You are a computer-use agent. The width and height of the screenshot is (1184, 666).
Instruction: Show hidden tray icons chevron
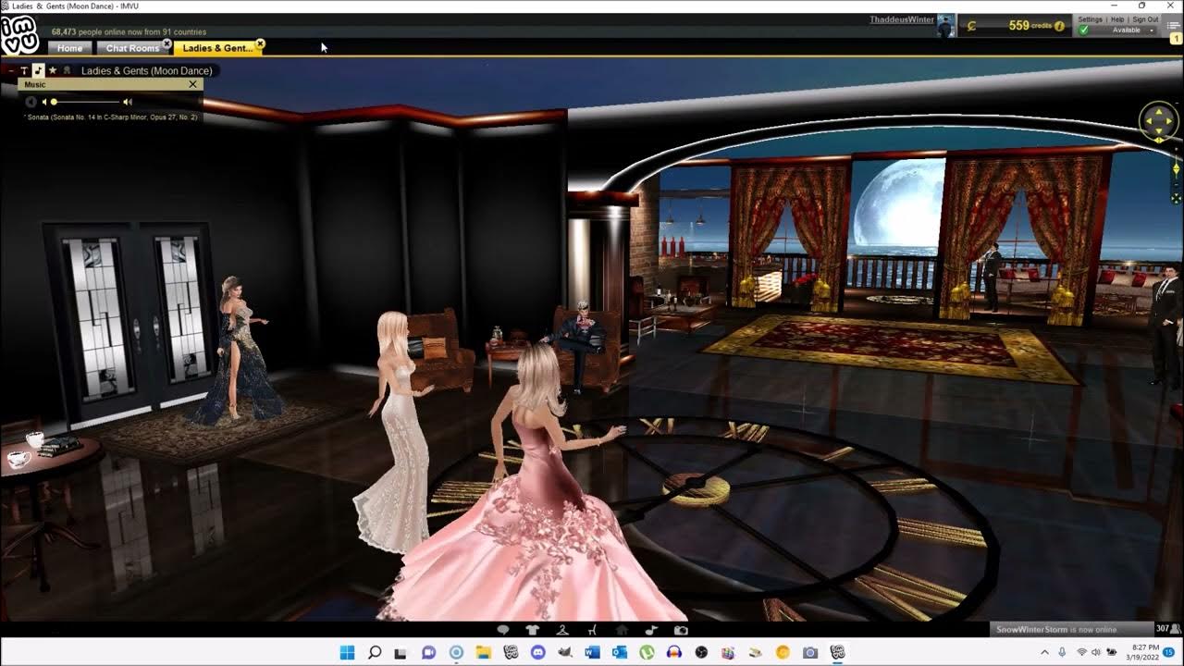click(x=1045, y=652)
